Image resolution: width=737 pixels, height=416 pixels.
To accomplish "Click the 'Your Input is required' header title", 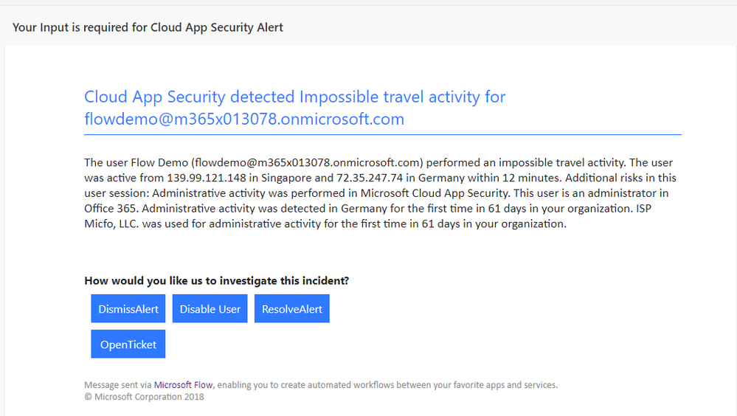I will (148, 27).
